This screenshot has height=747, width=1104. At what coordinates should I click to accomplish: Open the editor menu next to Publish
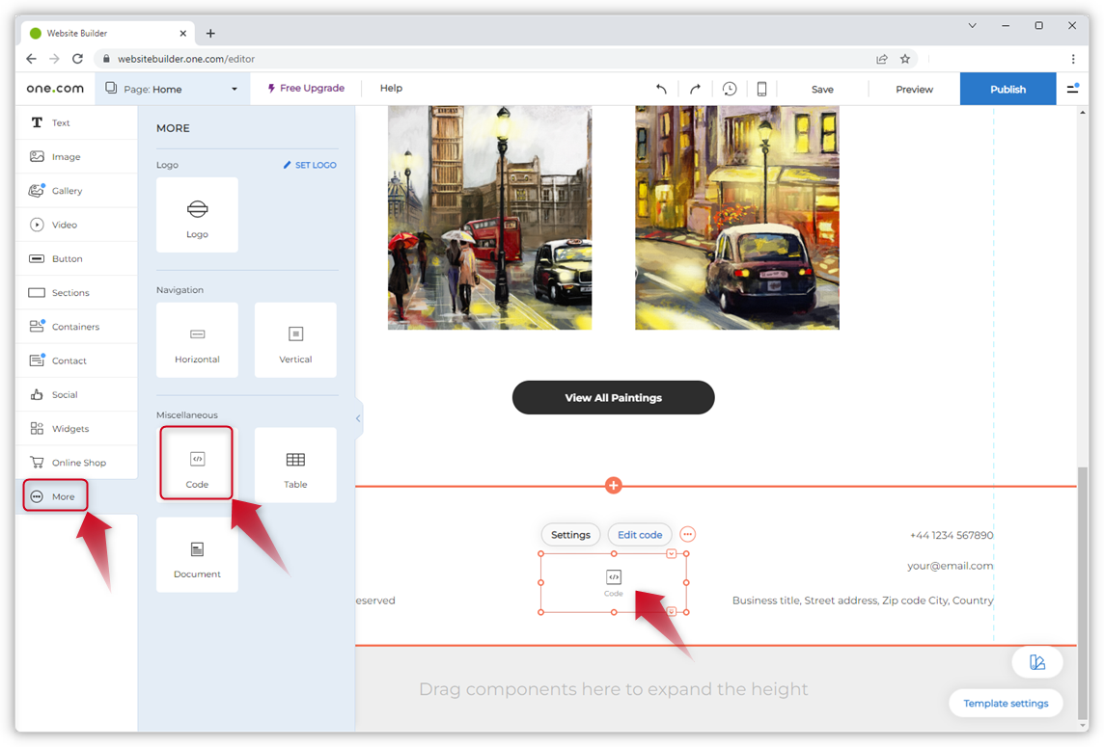click(1073, 90)
